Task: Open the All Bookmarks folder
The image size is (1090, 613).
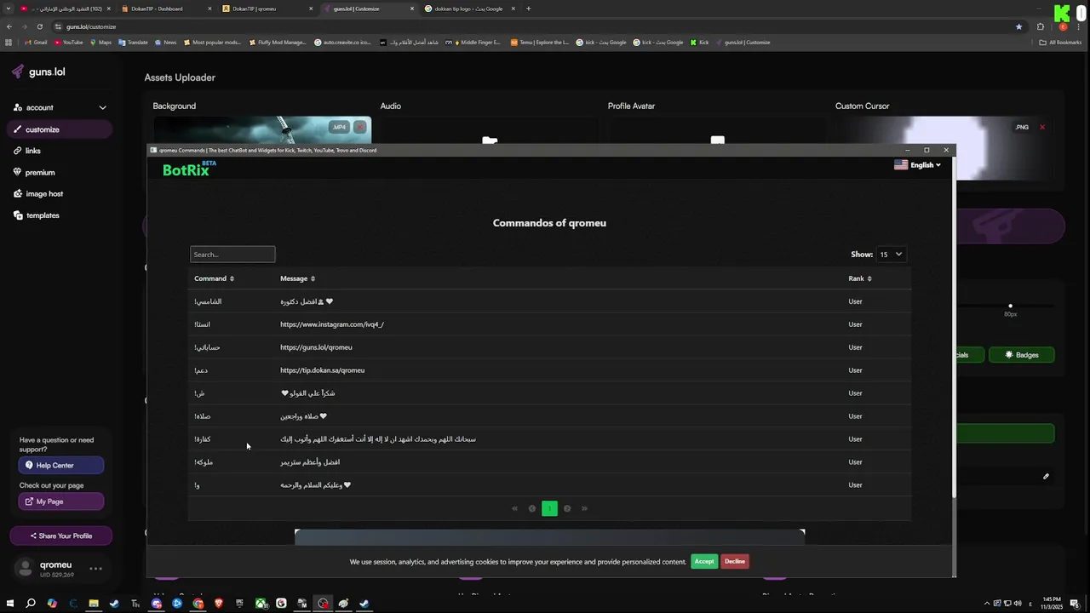Action: [1060, 43]
